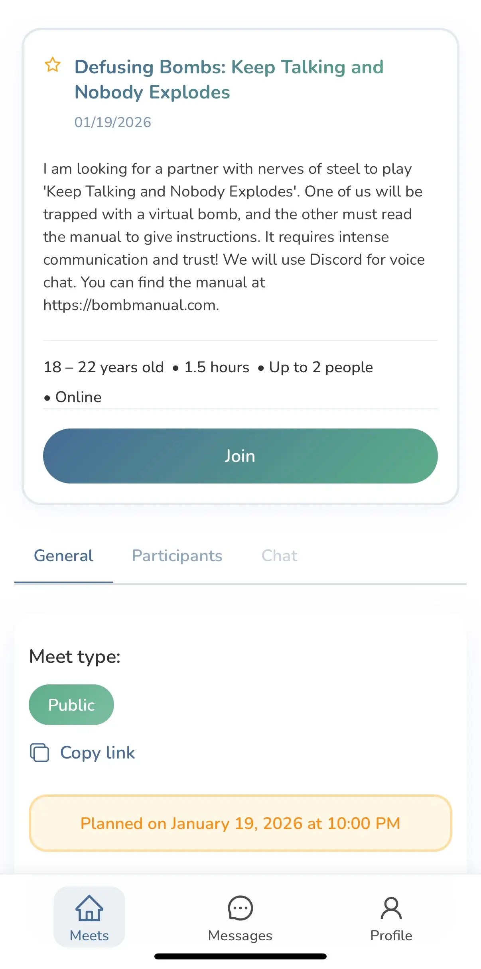Tap the 01/19/2026 date under the title

pyautogui.click(x=113, y=122)
